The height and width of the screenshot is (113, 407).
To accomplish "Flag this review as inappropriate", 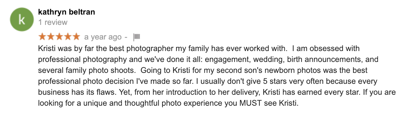I will tap(137, 37).
